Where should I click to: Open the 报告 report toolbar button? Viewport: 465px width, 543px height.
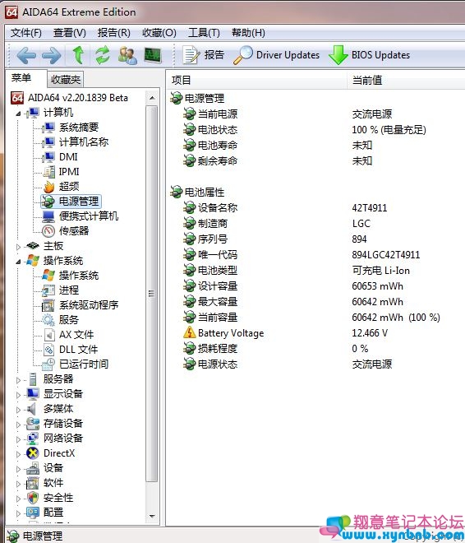(x=204, y=55)
